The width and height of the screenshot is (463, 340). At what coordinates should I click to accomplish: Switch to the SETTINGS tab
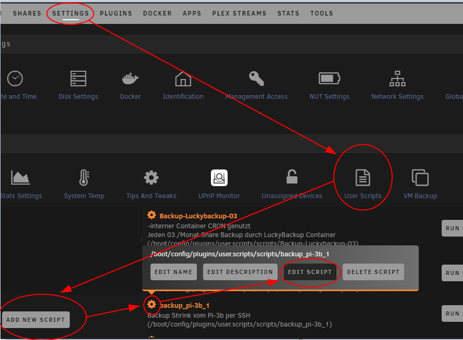(x=71, y=14)
